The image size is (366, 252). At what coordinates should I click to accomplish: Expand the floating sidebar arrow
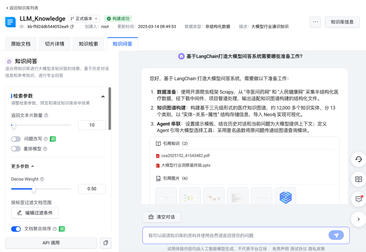point(359,219)
